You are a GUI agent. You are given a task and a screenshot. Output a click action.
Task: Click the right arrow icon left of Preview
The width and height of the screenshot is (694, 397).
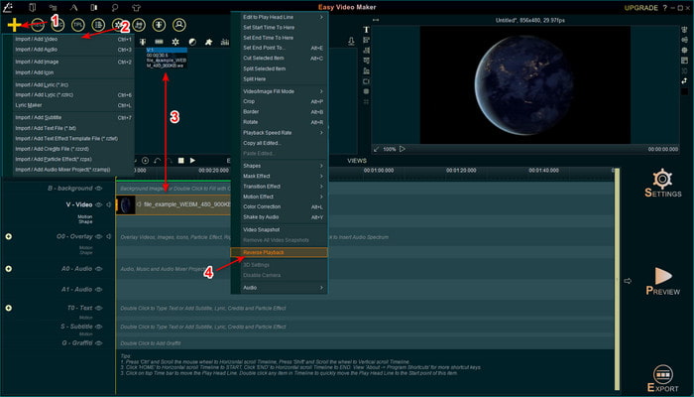[628, 281]
